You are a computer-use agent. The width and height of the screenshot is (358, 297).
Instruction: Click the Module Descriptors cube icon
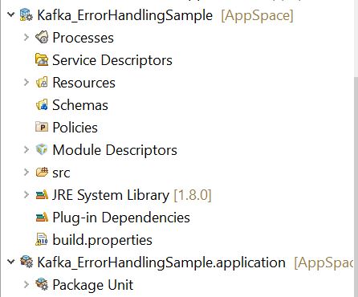(42, 149)
